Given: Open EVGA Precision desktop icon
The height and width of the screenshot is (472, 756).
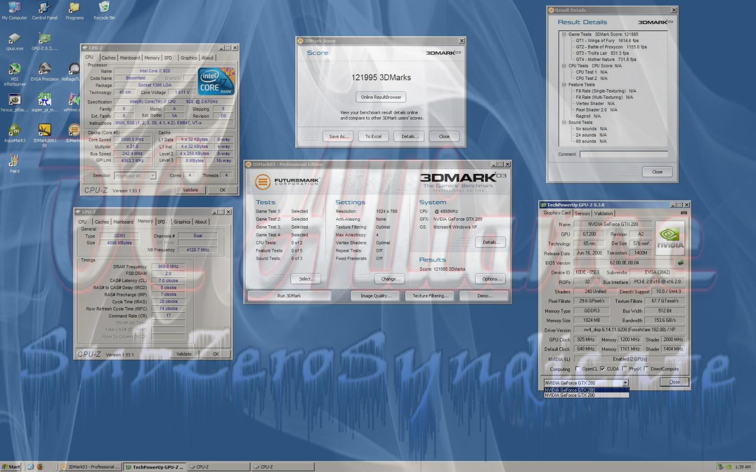Looking at the screenshot, I should 44,72.
